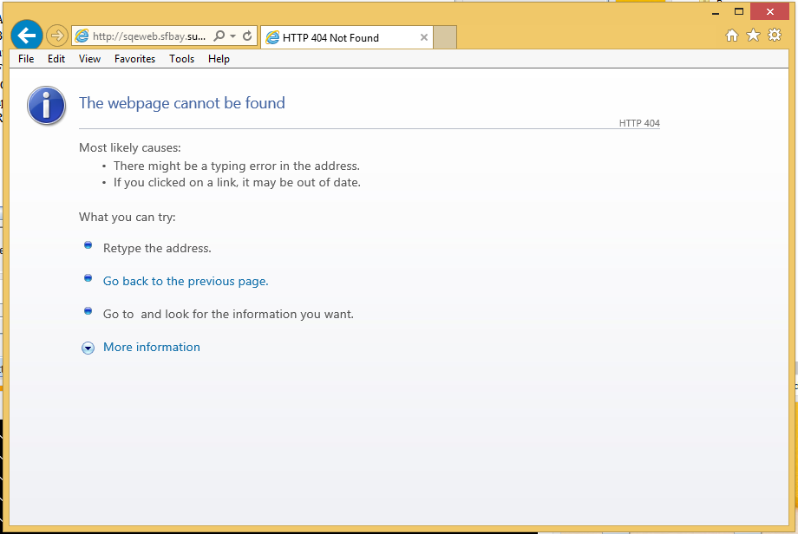Expand the More information section arrow

[88, 348]
